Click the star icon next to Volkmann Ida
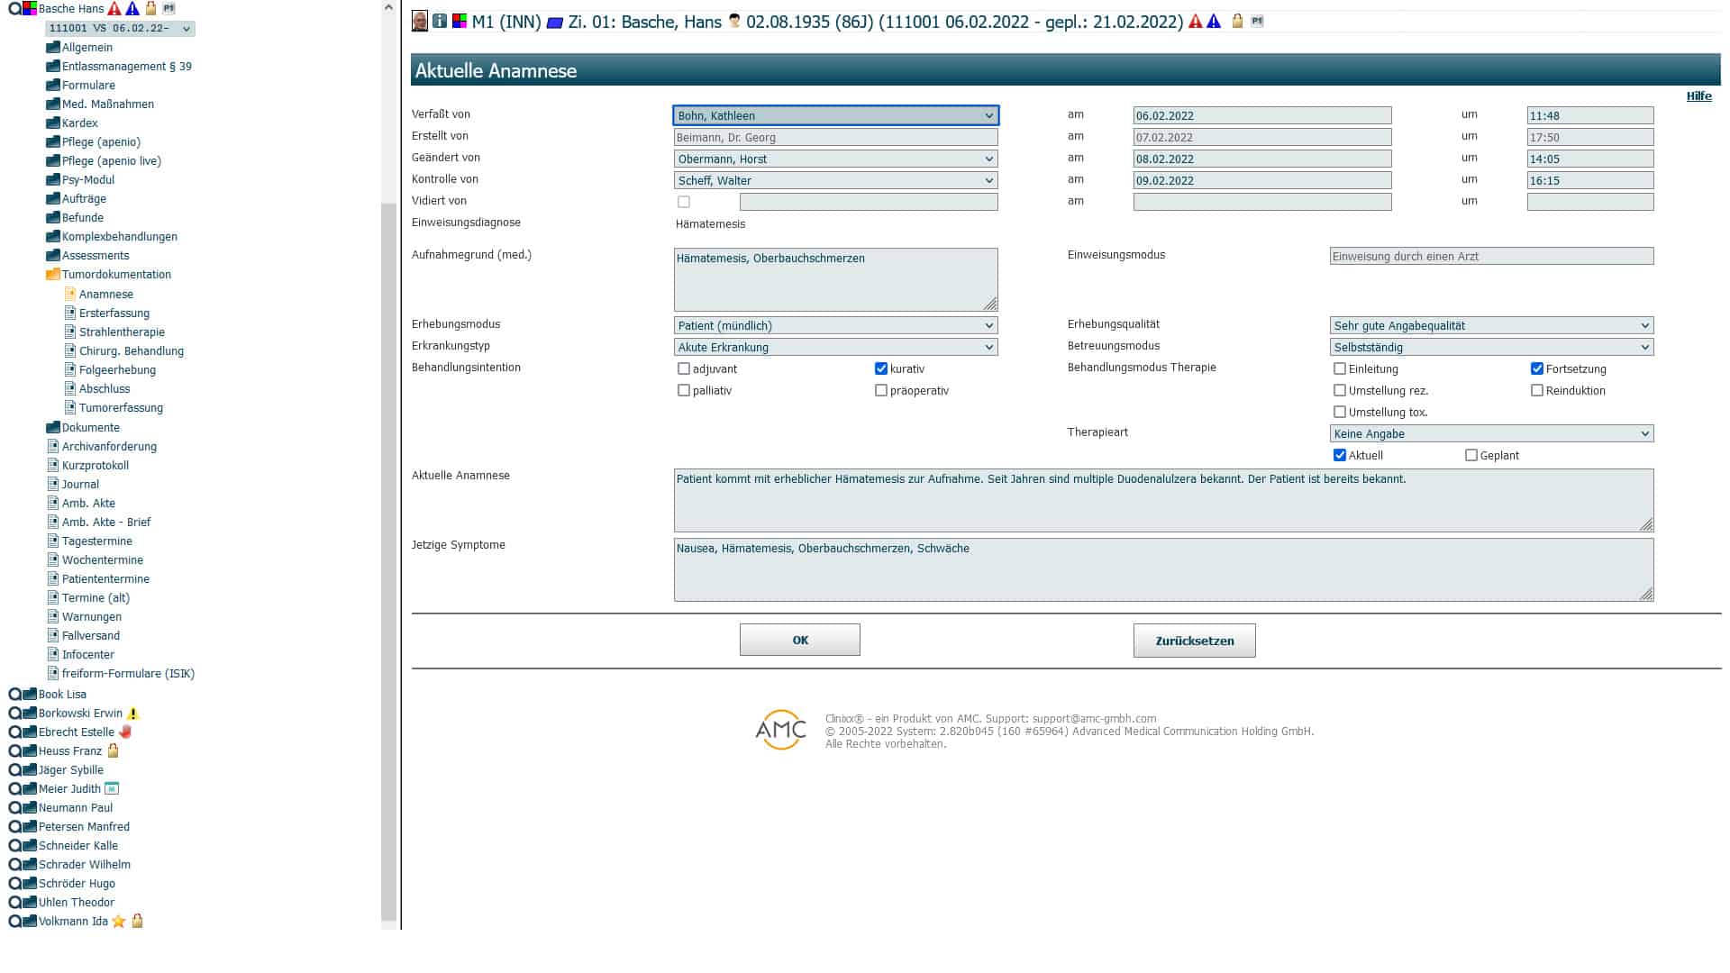This screenshot has width=1730, height=973. tap(119, 922)
